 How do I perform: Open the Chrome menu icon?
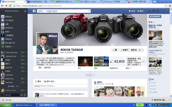tap(170, 6)
